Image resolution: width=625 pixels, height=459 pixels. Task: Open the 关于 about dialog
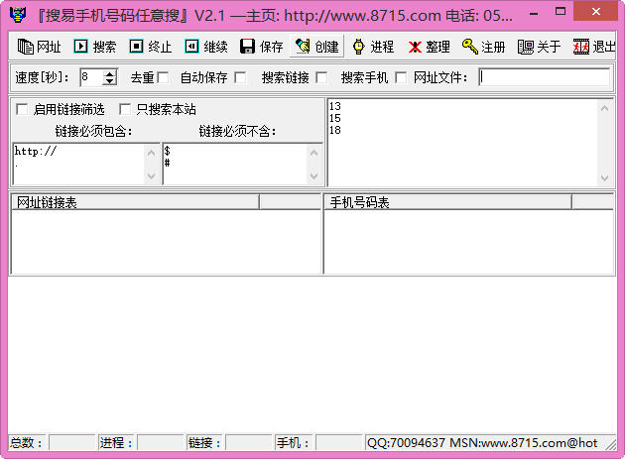click(539, 47)
